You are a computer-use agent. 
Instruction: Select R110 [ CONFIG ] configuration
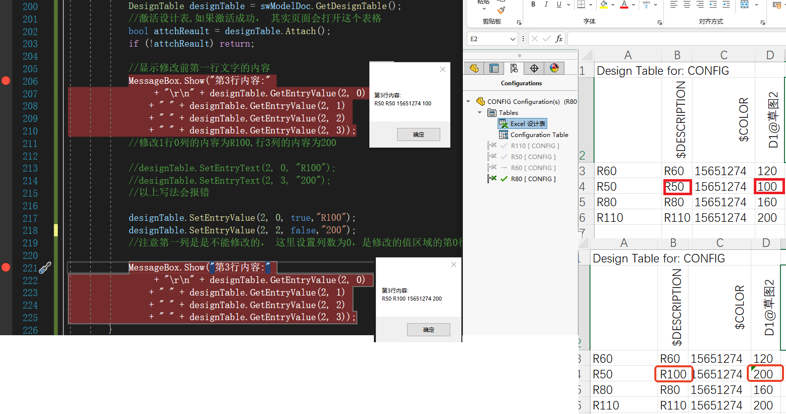coord(535,146)
